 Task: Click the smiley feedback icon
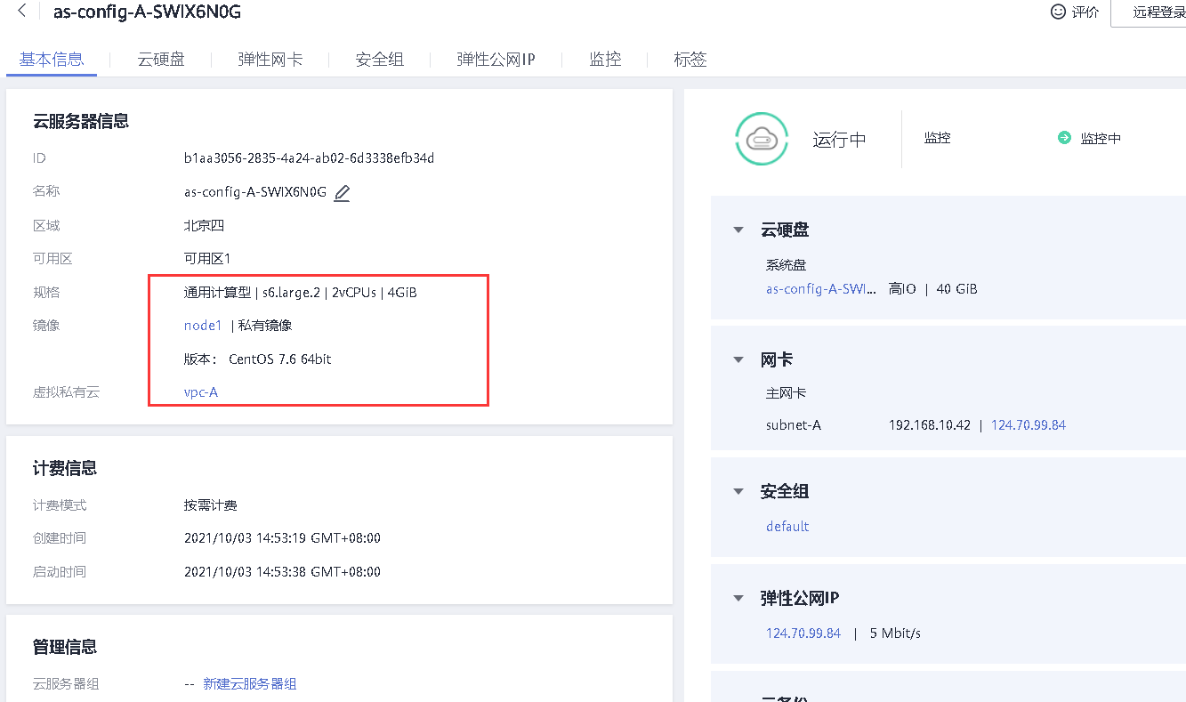point(1058,12)
